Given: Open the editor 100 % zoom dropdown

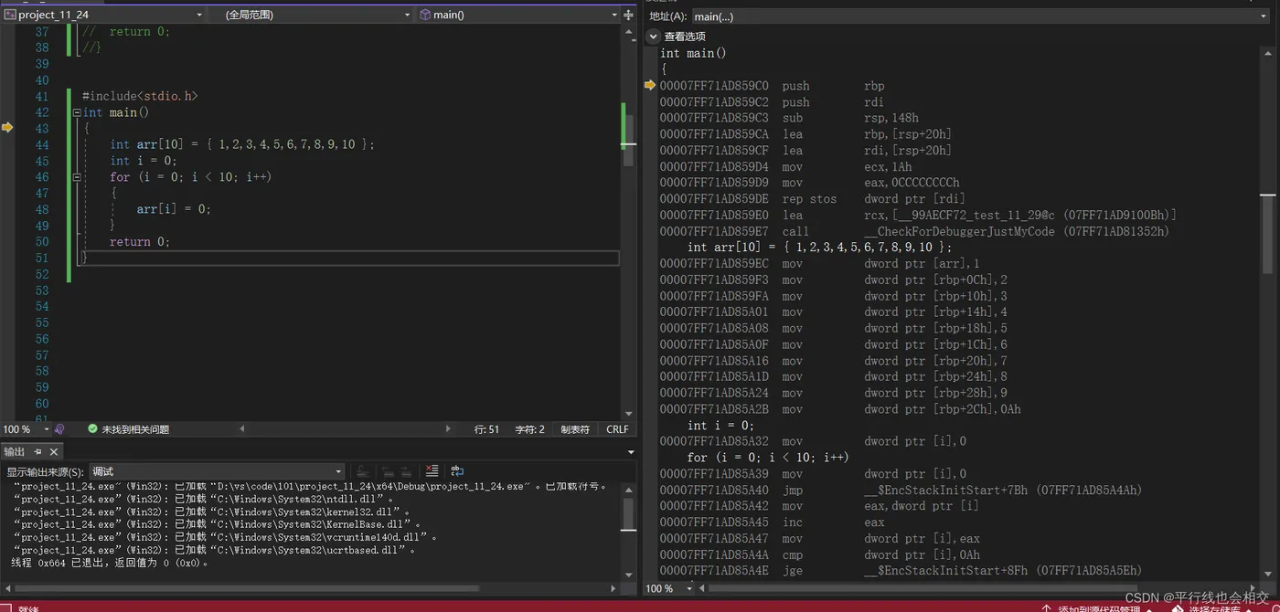Looking at the screenshot, I should coord(25,429).
